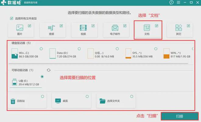The image size is (201, 122).
Task: Uncheck the 其它 file type checkbox
Action: 188,26
